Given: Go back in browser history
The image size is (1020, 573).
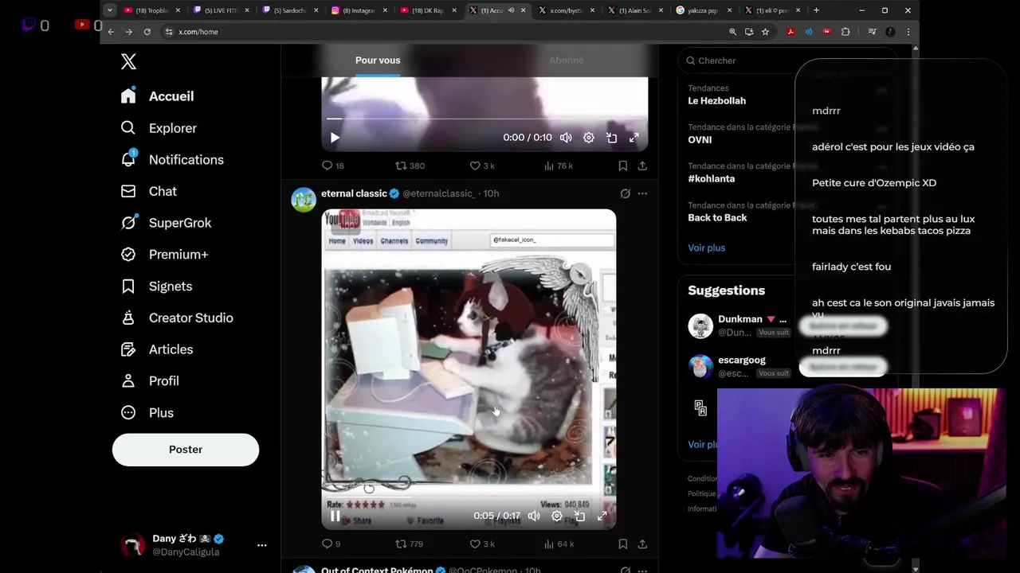Looking at the screenshot, I should 111,32.
